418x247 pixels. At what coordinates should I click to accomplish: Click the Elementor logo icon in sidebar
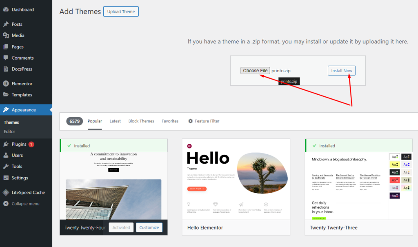[6, 84]
